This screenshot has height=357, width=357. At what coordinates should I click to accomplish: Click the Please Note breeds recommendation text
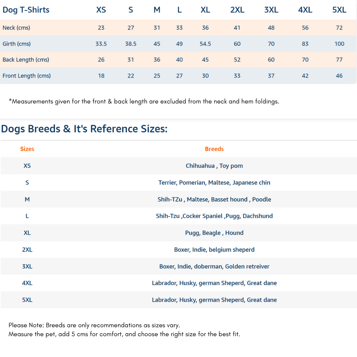pos(94,325)
